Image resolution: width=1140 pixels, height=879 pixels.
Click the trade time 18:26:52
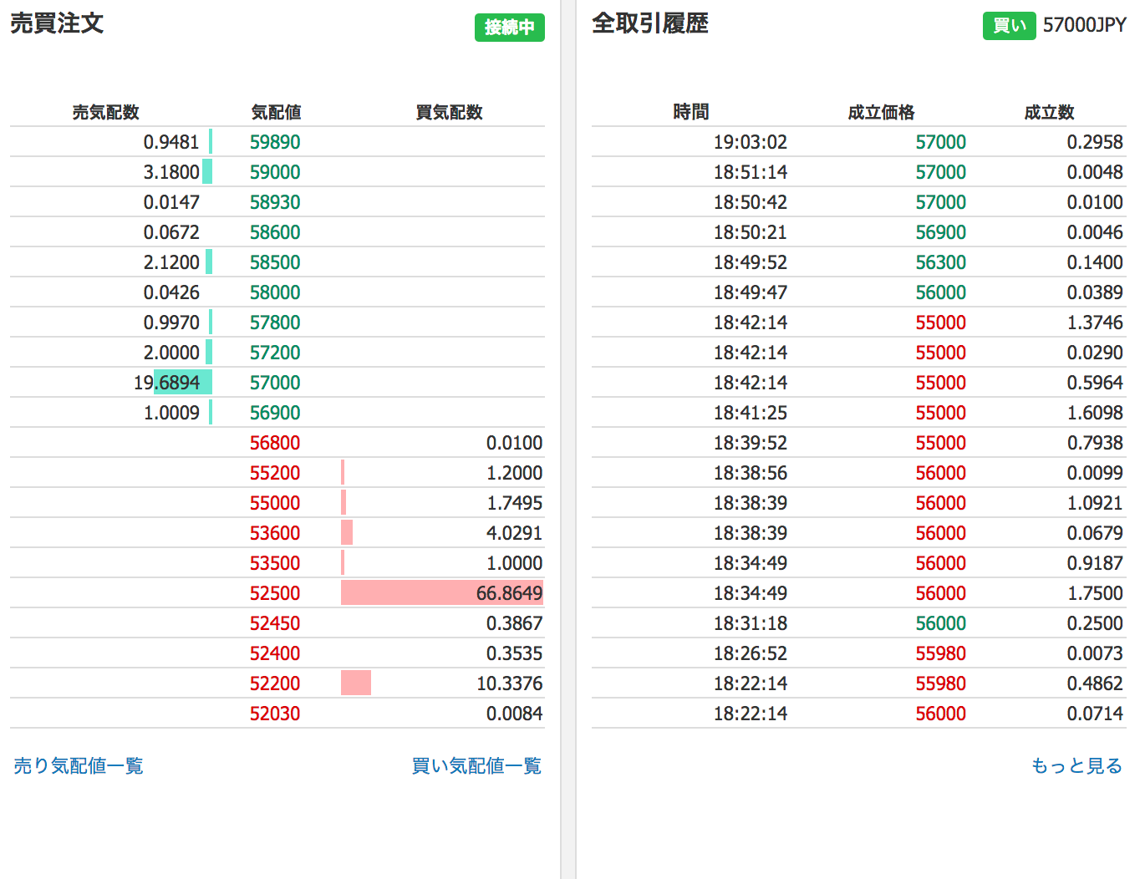[751, 653]
